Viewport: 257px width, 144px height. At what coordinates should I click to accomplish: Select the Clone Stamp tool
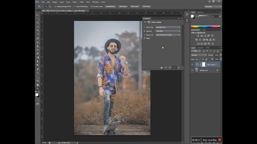[38, 46]
